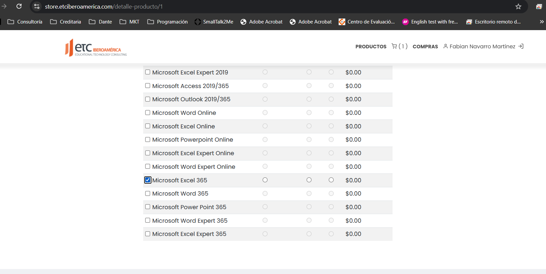This screenshot has width=546, height=274.
Task: Open the shopping cart icon
Action: pyautogui.click(x=394, y=46)
